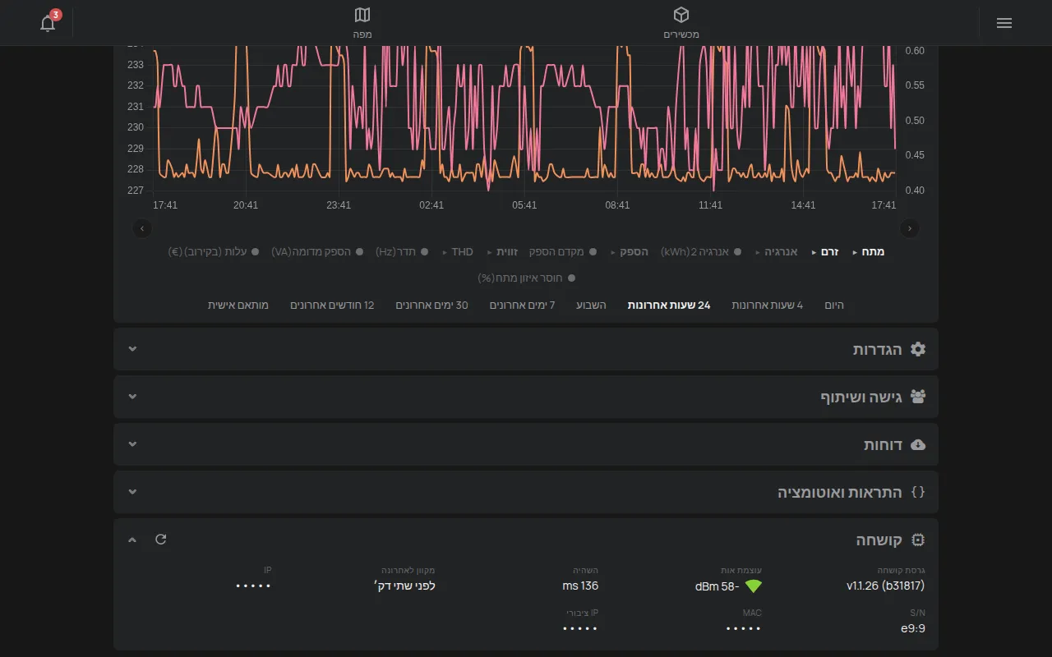Click the chart's left scroll arrow

coord(142,228)
